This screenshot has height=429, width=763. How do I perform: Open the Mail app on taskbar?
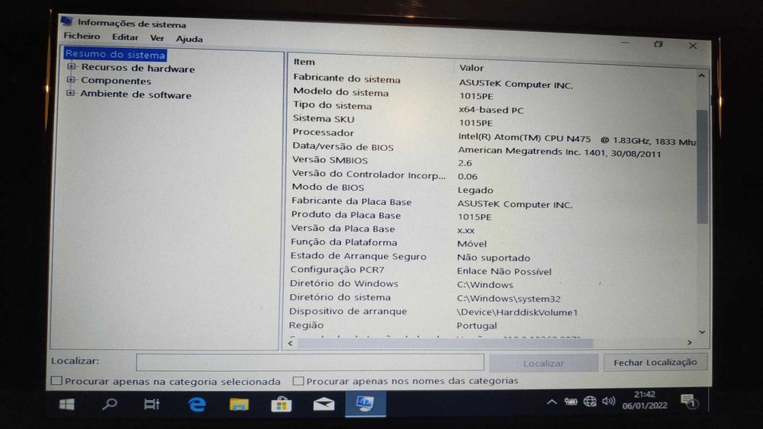[324, 404]
